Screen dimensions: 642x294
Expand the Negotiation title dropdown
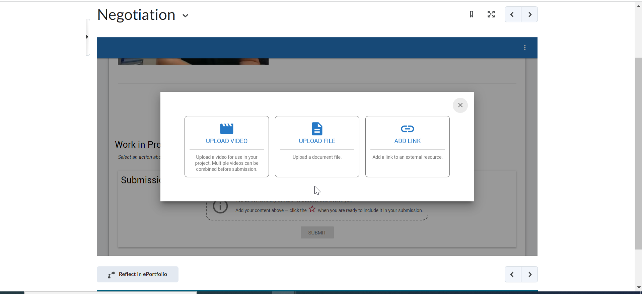(x=185, y=16)
